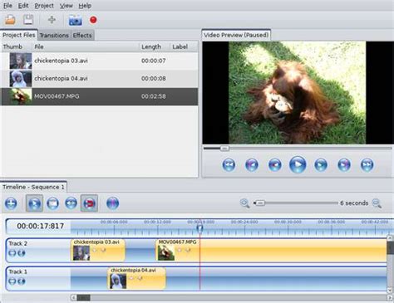
Task: Seek to the start of the video preview
Action: (229, 165)
